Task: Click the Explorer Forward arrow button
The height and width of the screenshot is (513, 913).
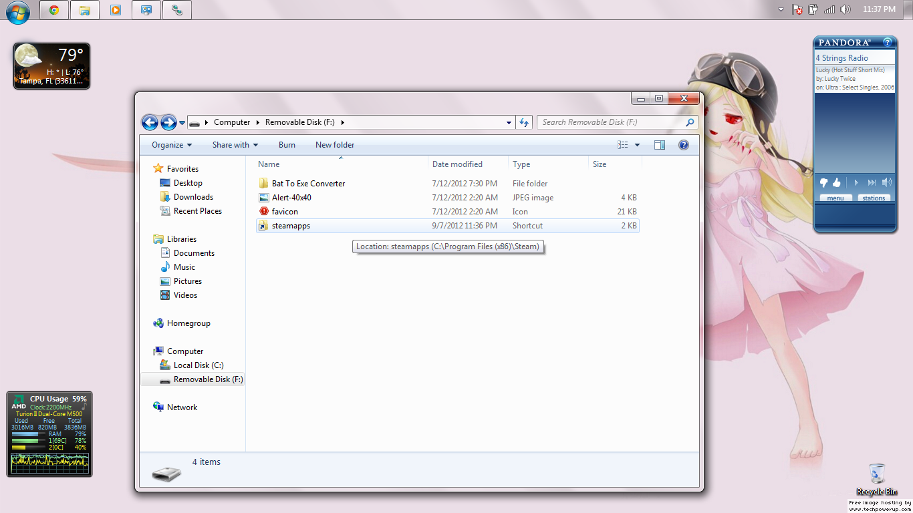Action: [x=168, y=122]
